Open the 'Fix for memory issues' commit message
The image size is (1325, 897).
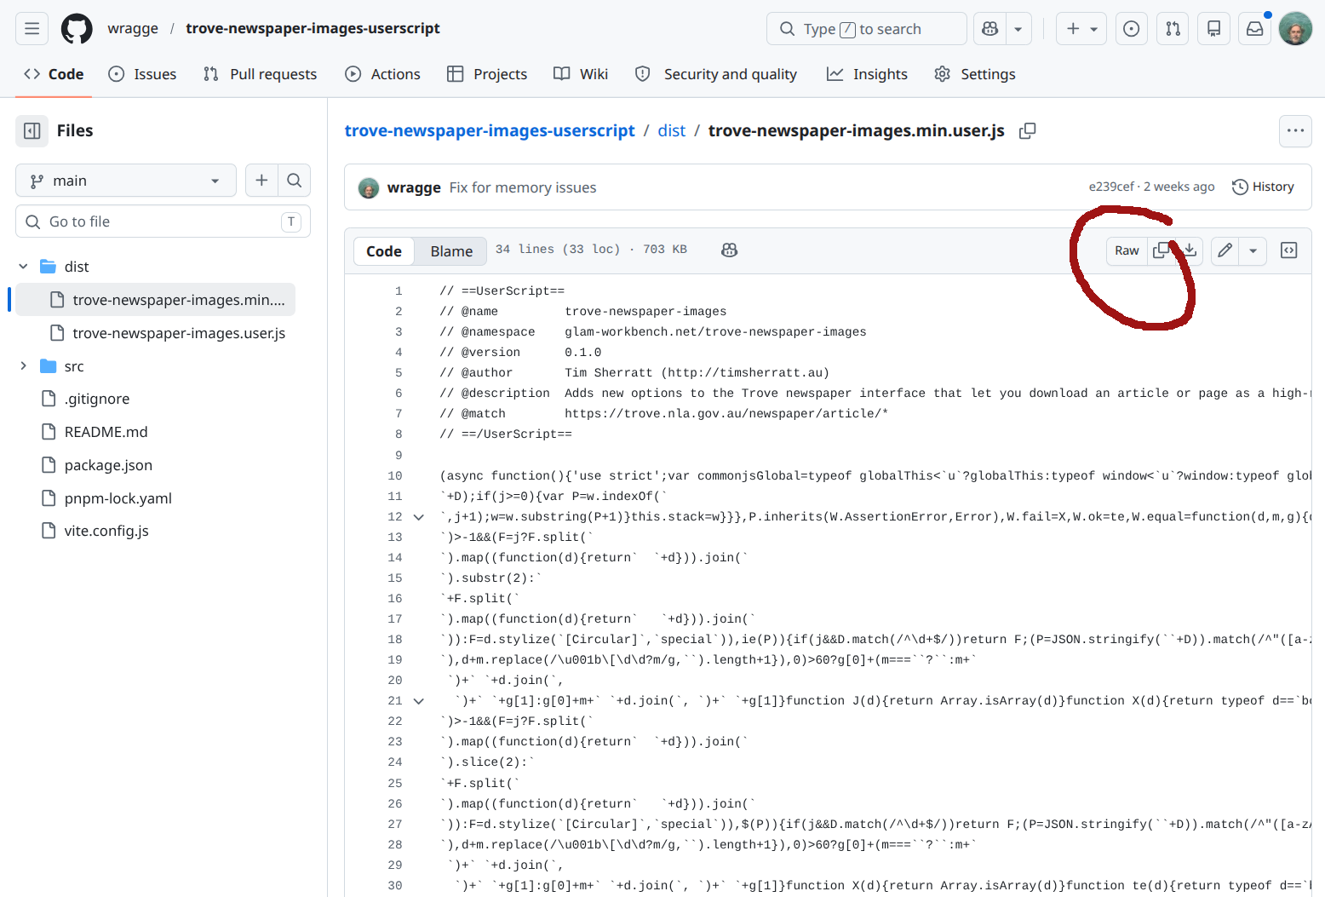[523, 187]
